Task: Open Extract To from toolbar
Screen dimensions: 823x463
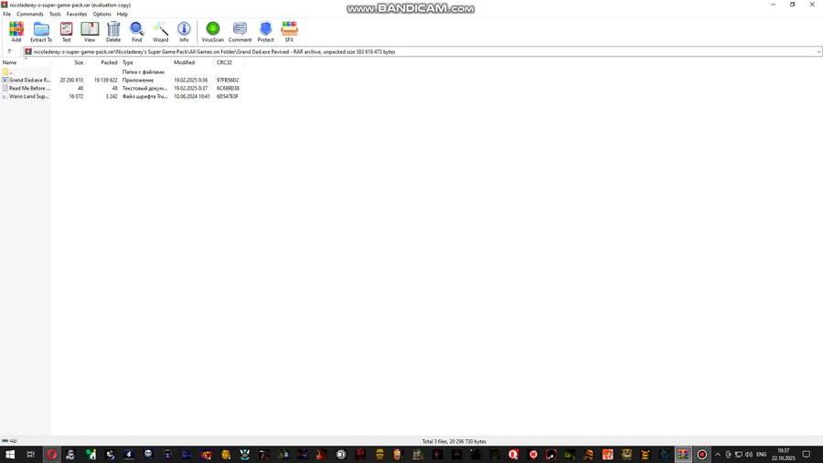Action: pyautogui.click(x=41, y=31)
